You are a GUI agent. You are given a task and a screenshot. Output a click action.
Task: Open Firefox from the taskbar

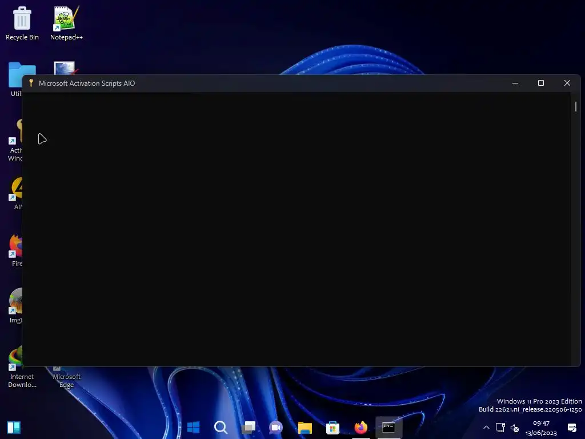tap(361, 427)
